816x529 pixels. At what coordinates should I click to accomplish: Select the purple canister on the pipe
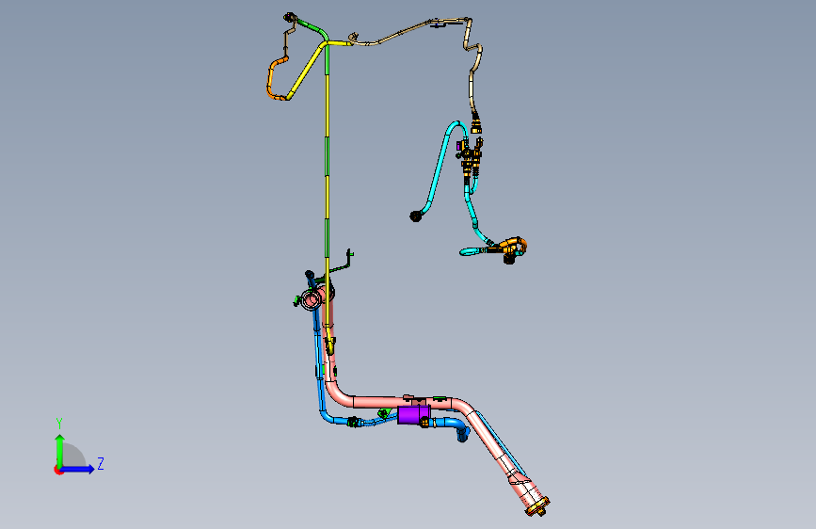point(413,415)
